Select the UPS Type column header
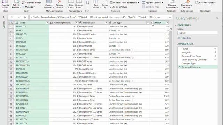 point(129,23)
